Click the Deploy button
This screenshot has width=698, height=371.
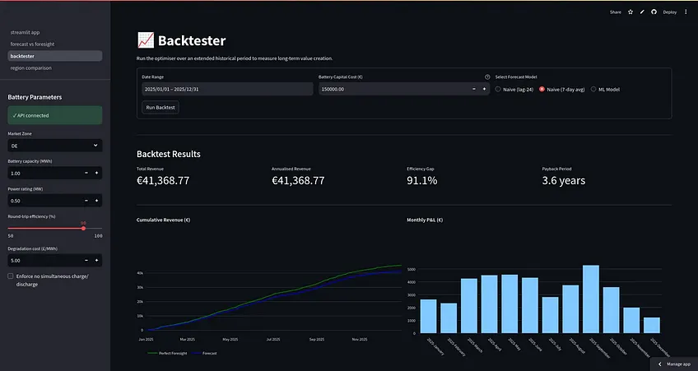click(670, 12)
